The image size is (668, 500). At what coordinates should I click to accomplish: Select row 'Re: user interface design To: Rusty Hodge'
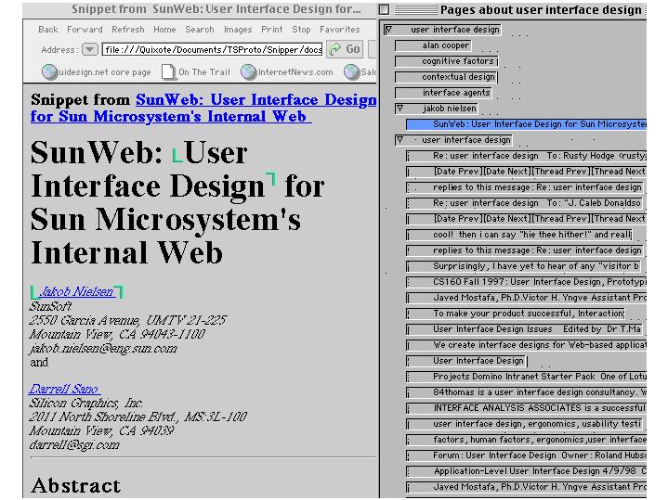click(526, 156)
